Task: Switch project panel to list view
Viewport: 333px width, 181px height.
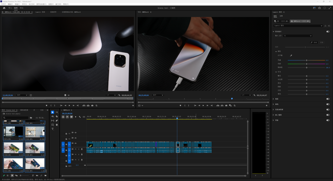Action: tap(8, 175)
